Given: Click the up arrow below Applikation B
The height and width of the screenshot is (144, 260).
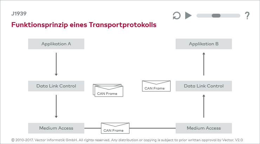Looking at the screenshot, I should (204, 64).
